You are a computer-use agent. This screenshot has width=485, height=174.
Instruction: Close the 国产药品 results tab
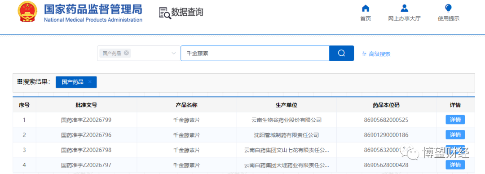point(90,82)
